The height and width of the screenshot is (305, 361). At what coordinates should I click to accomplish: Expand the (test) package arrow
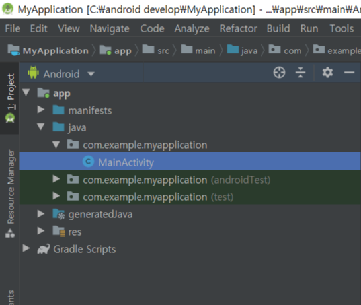click(56, 196)
